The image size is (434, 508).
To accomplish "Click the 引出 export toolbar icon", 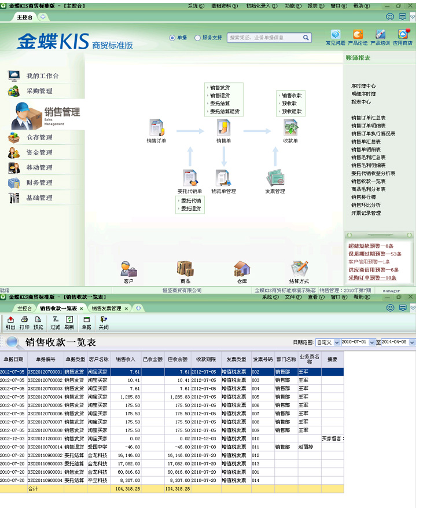I will click(x=10, y=319).
